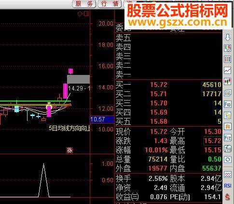
Task: Click the 外盘 value 19577
Action: click(x=158, y=168)
